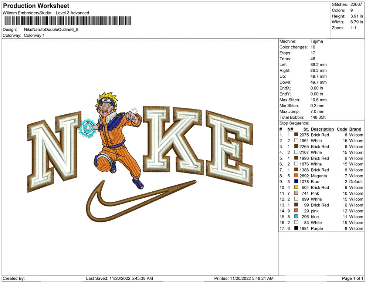Viewport: 366px width, 282px height.
Task: Select the Trims value 46
Action: 313,59
